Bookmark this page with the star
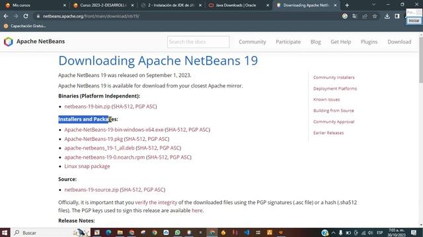Image resolution: width=423 pixels, height=237 pixels. (375, 16)
